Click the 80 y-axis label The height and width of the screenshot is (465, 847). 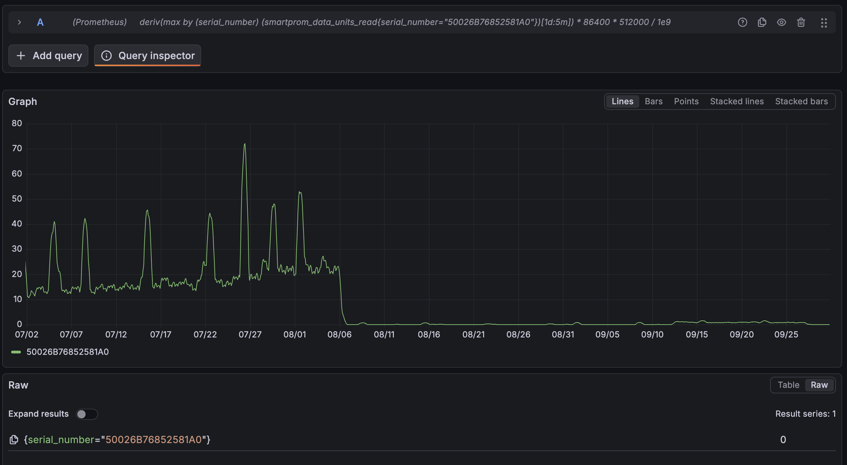click(x=17, y=123)
